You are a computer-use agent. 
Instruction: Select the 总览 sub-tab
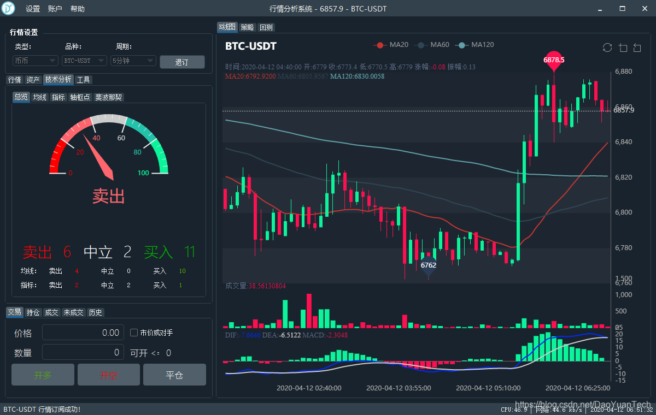(21, 97)
